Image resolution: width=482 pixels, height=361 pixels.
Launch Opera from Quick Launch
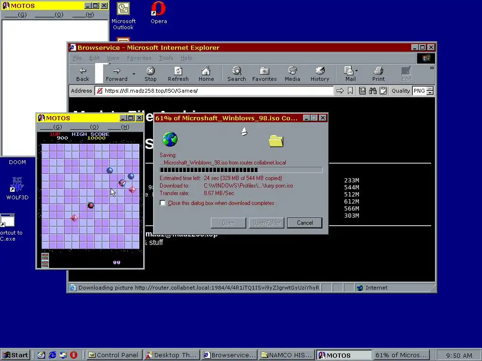coord(74,355)
